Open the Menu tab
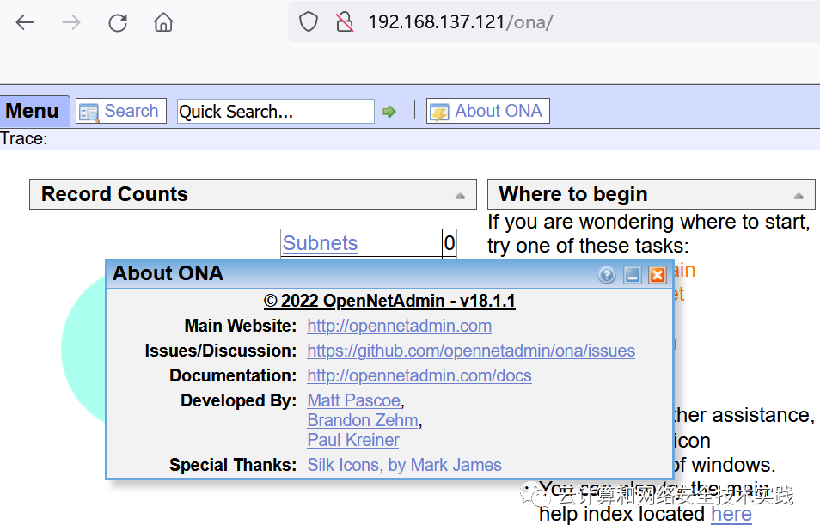 pos(34,111)
